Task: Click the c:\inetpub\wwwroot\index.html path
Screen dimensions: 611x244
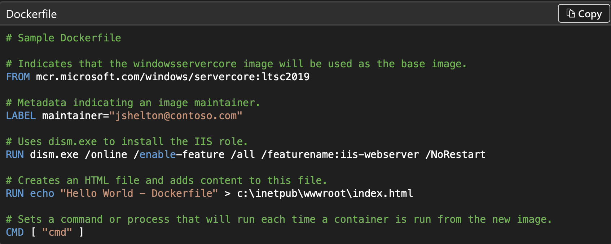Action: coord(325,193)
